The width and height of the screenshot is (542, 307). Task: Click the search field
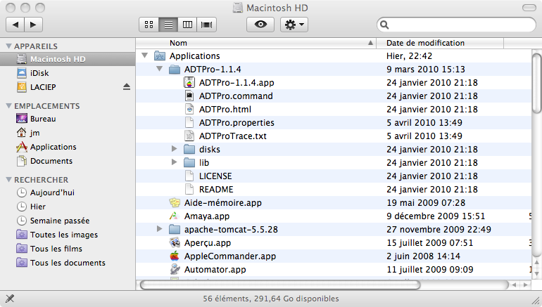[456, 25]
